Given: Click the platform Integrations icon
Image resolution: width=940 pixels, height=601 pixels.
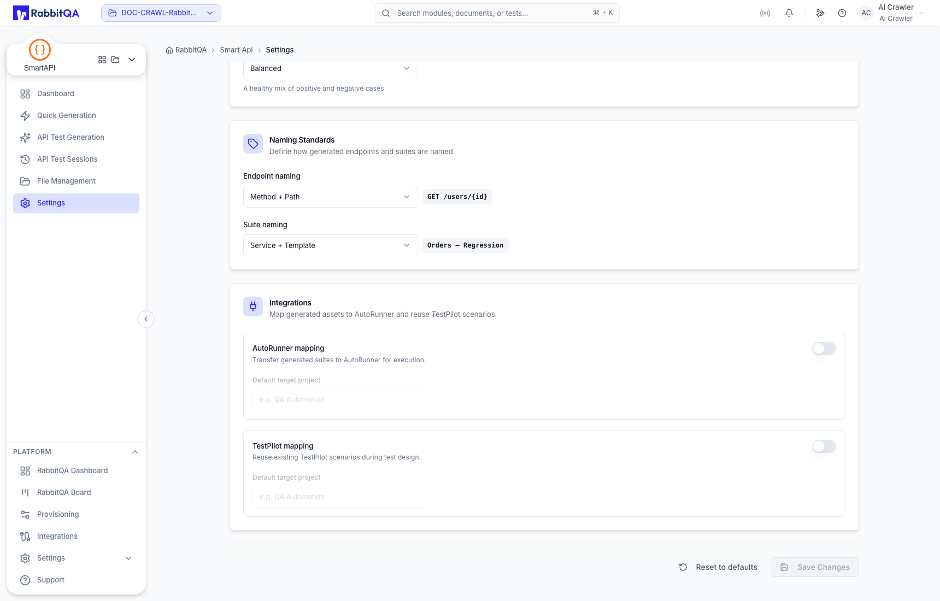Looking at the screenshot, I should 25,537.
